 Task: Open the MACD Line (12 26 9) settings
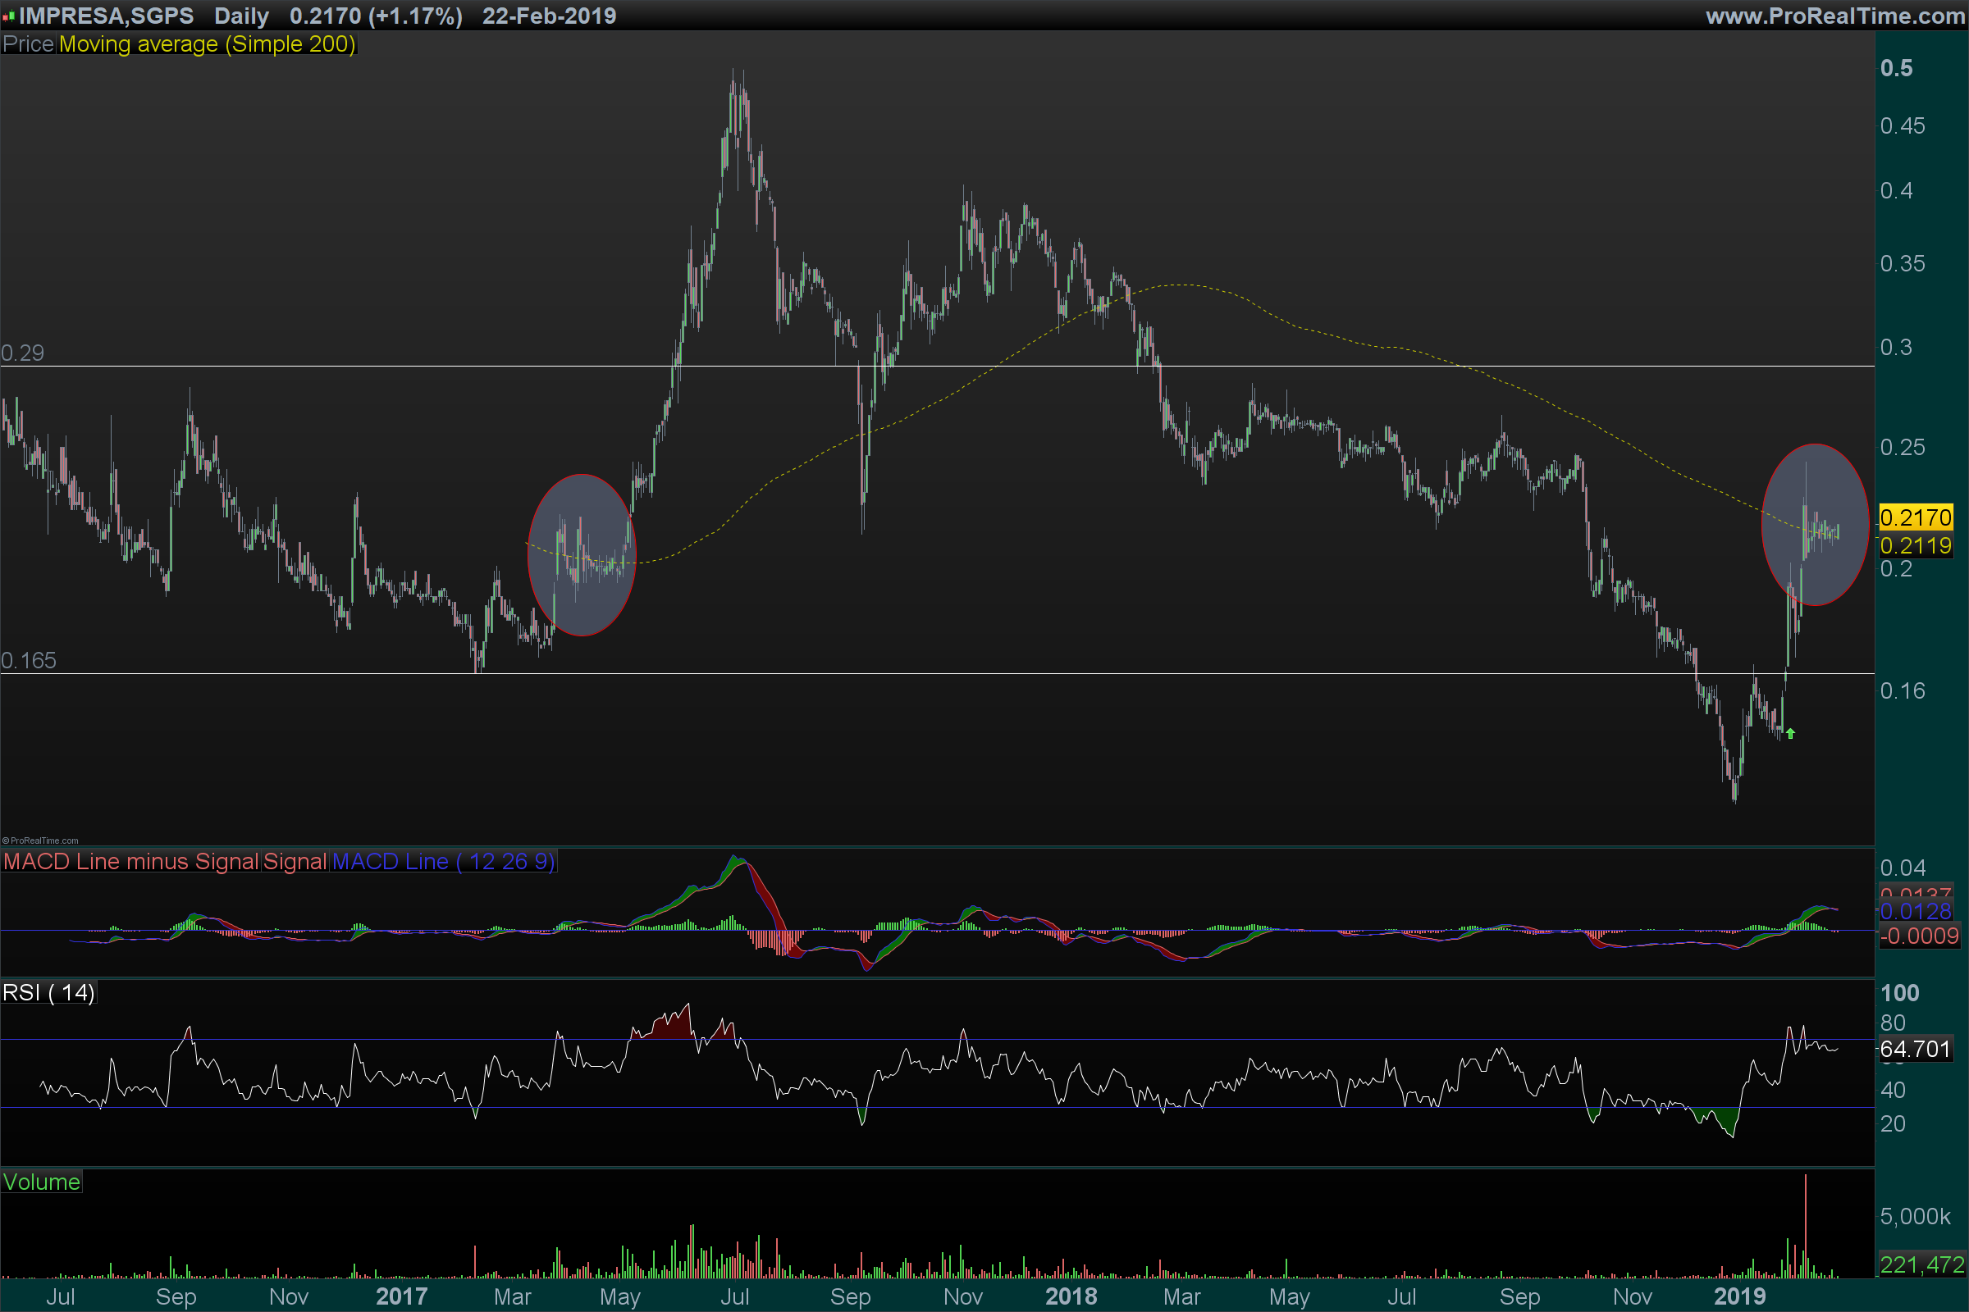click(x=444, y=862)
